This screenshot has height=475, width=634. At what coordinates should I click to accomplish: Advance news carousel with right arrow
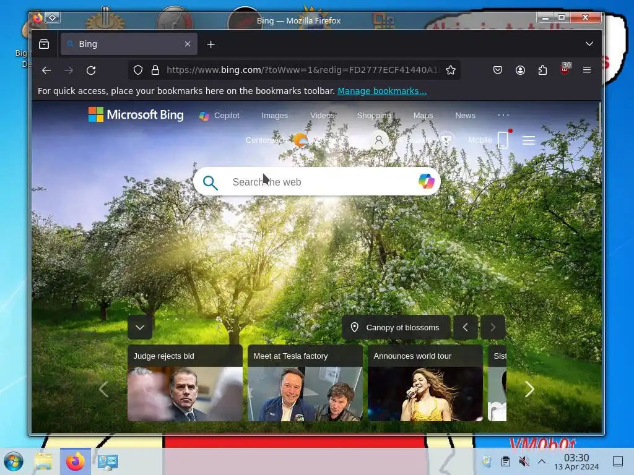coord(529,389)
